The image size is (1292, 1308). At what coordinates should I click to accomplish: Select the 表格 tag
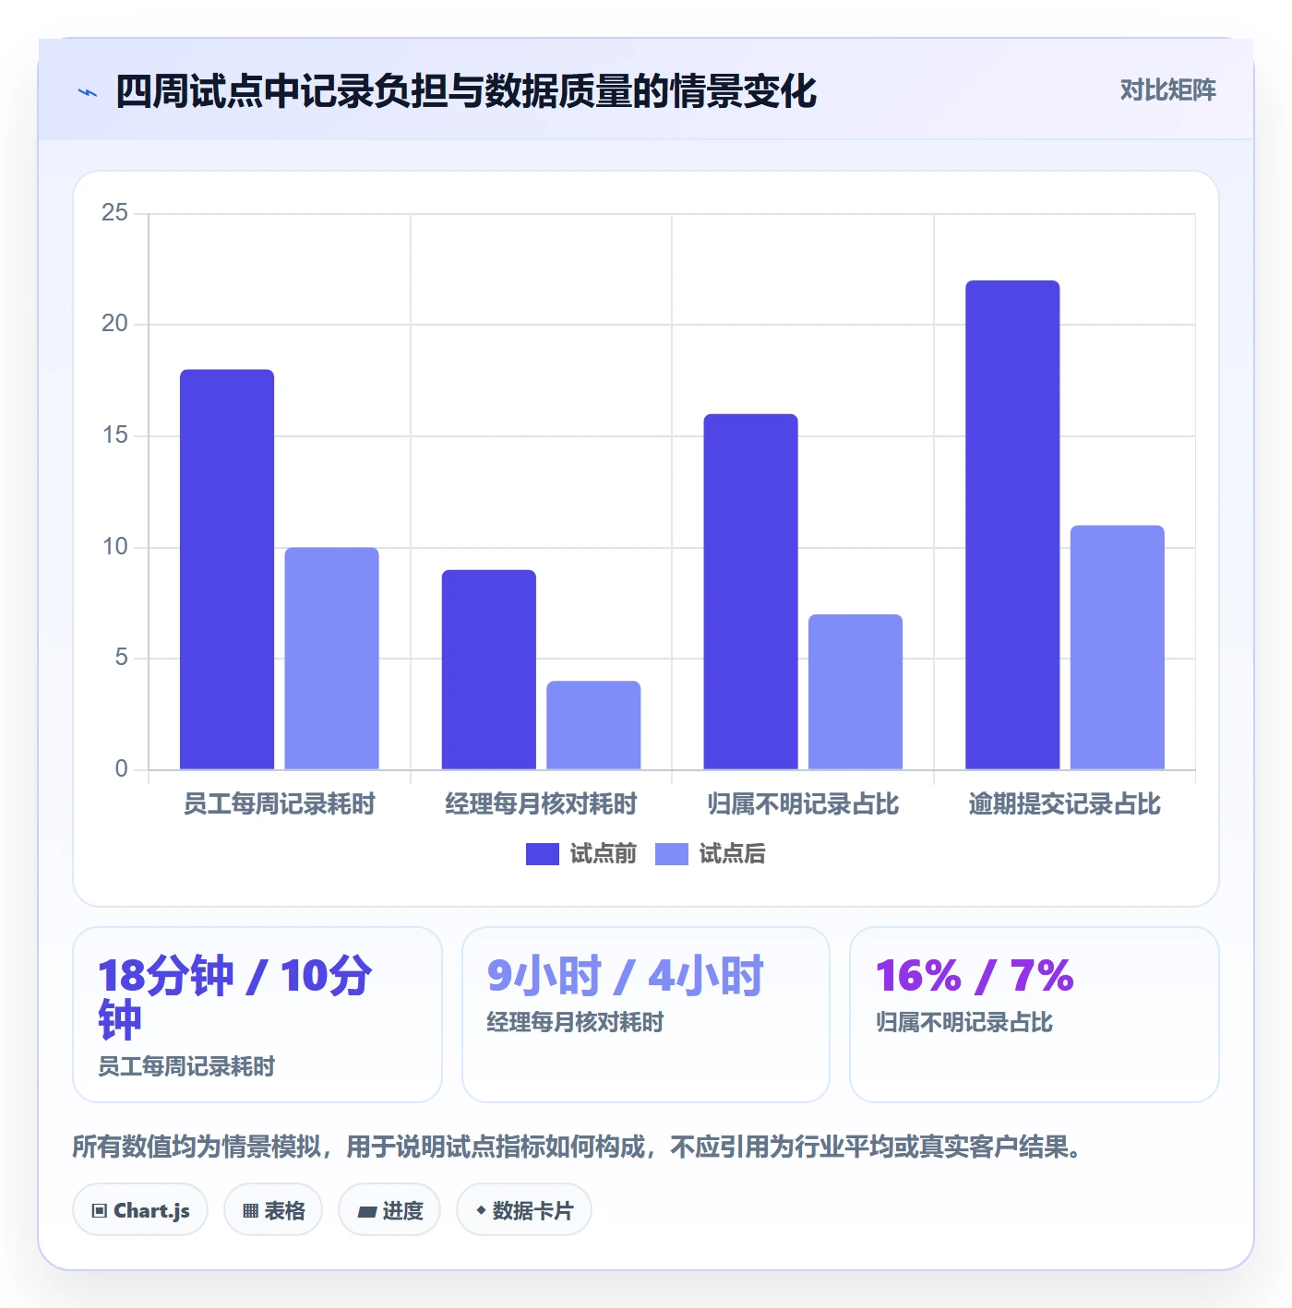click(x=273, y=1209)
